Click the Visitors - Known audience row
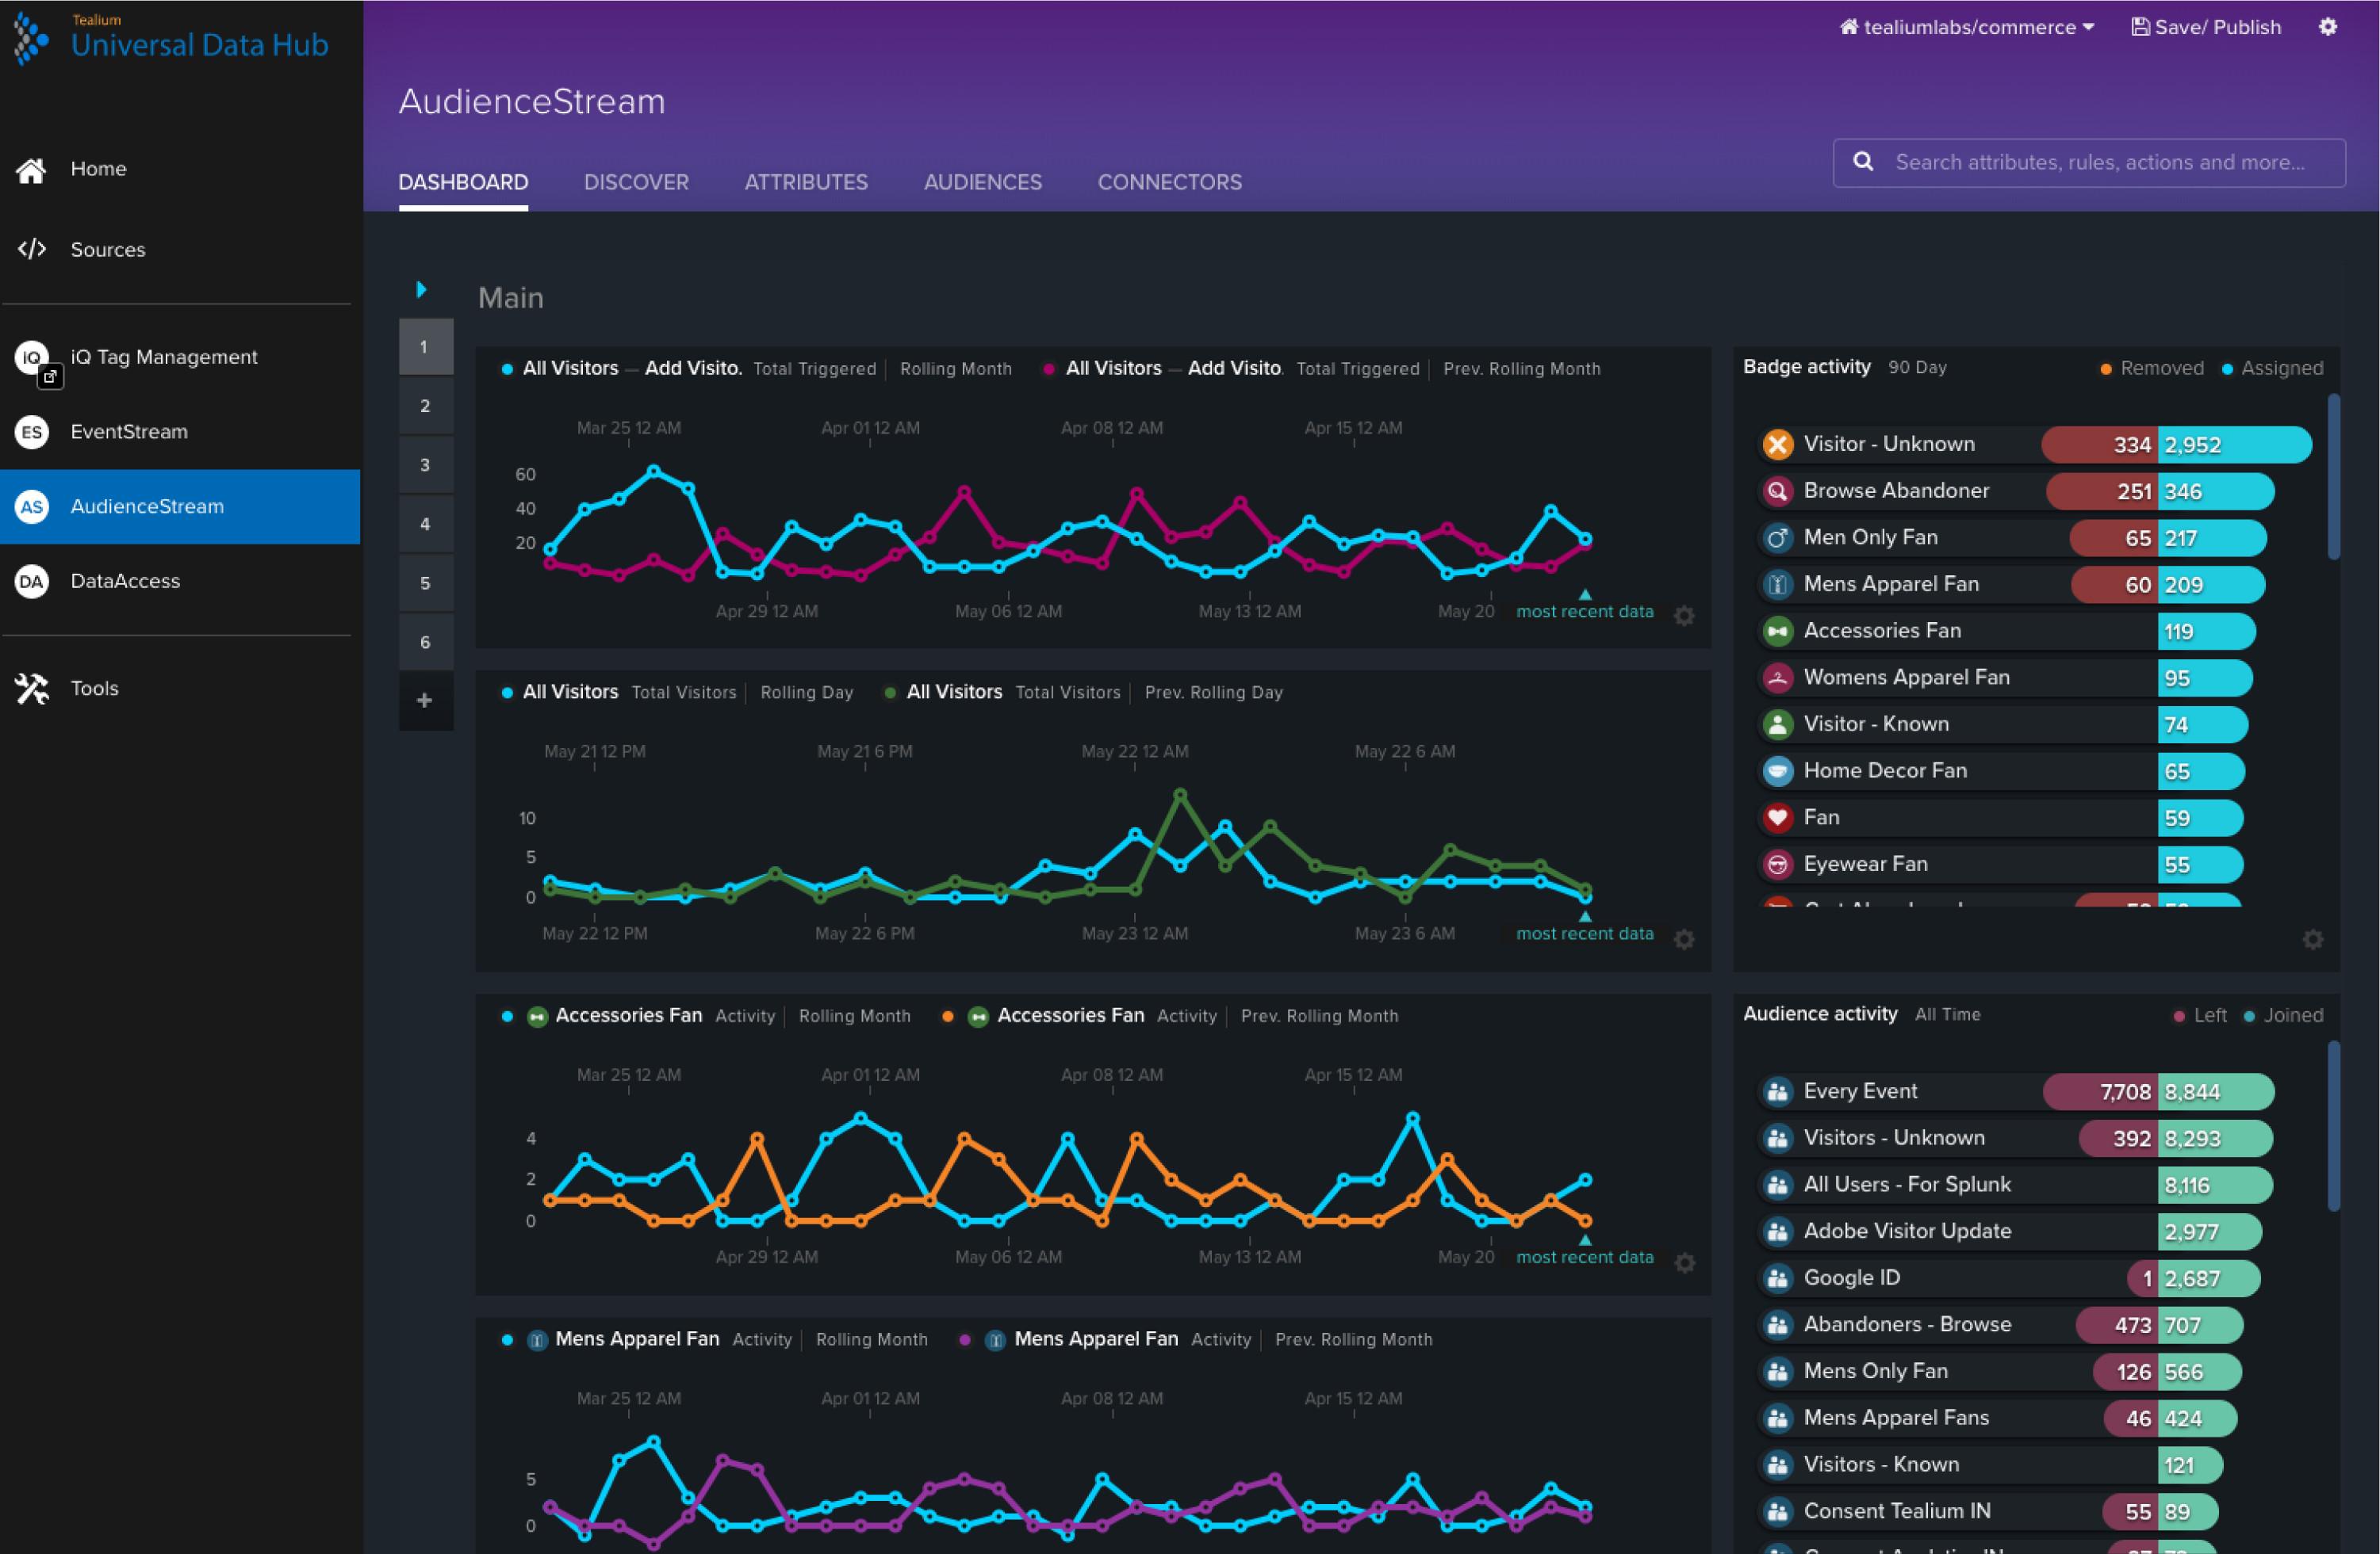 tap(1990, 1465)
